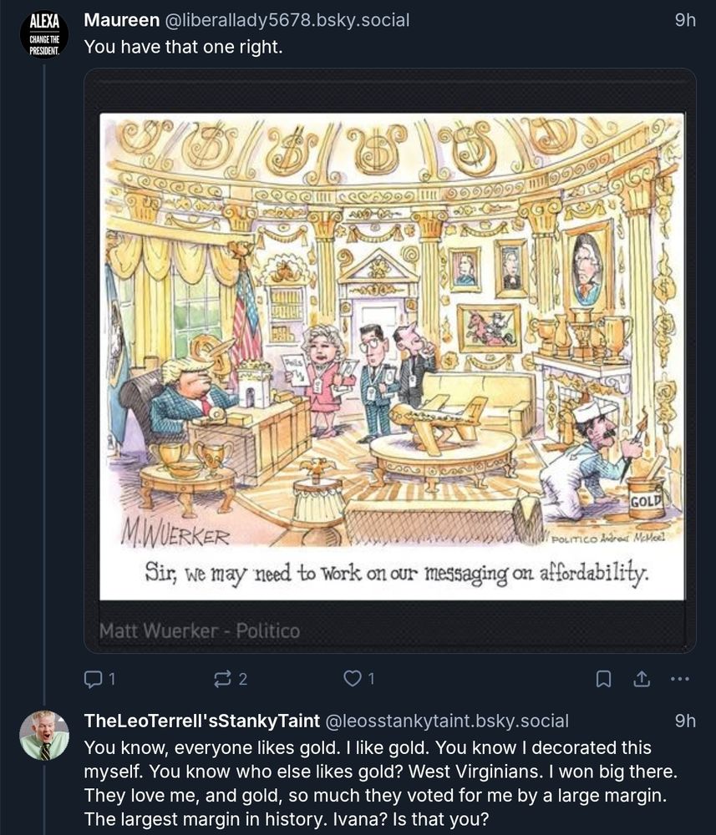Like Maureen's post with heart icon

[352, 678]
